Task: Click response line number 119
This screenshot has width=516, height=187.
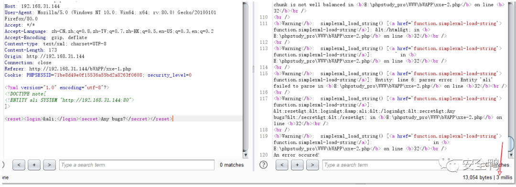Action: point(264,136)
